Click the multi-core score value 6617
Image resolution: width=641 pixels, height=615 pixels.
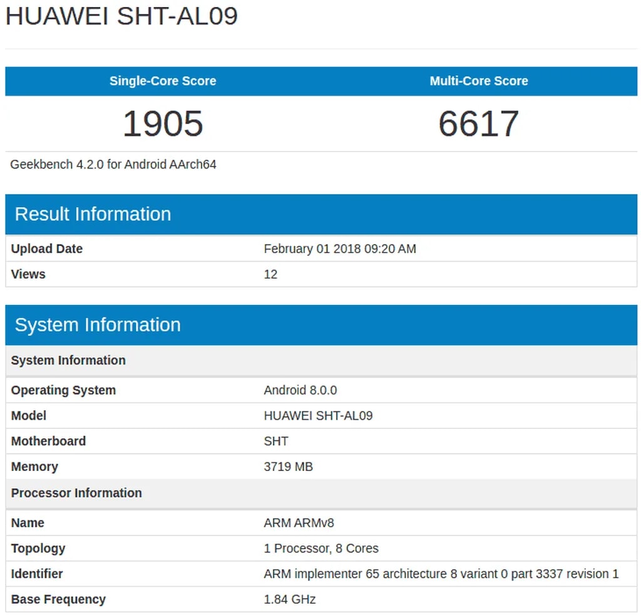tap(478, 123)
